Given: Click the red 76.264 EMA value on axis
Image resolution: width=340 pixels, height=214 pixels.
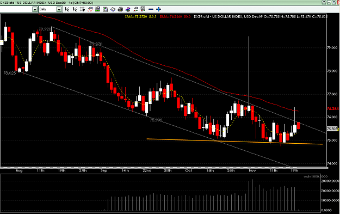Looking at the screenshot, I should click(332, 108).
